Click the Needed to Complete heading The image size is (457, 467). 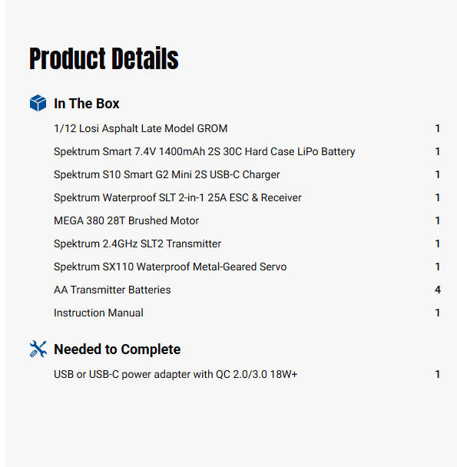(117, 349)
